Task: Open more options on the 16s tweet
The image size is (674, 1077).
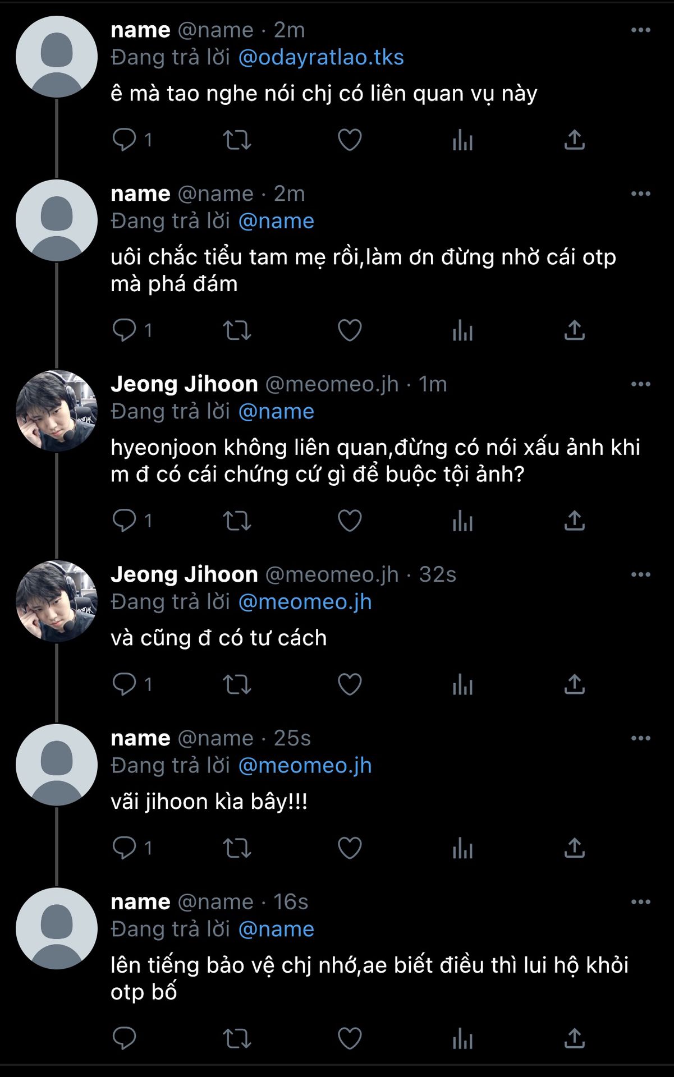Action: click(640, 902)
